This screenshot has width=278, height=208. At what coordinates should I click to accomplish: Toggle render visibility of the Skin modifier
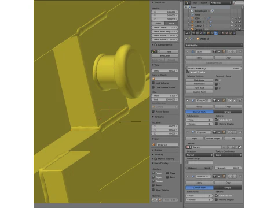(x=214, y=51)
